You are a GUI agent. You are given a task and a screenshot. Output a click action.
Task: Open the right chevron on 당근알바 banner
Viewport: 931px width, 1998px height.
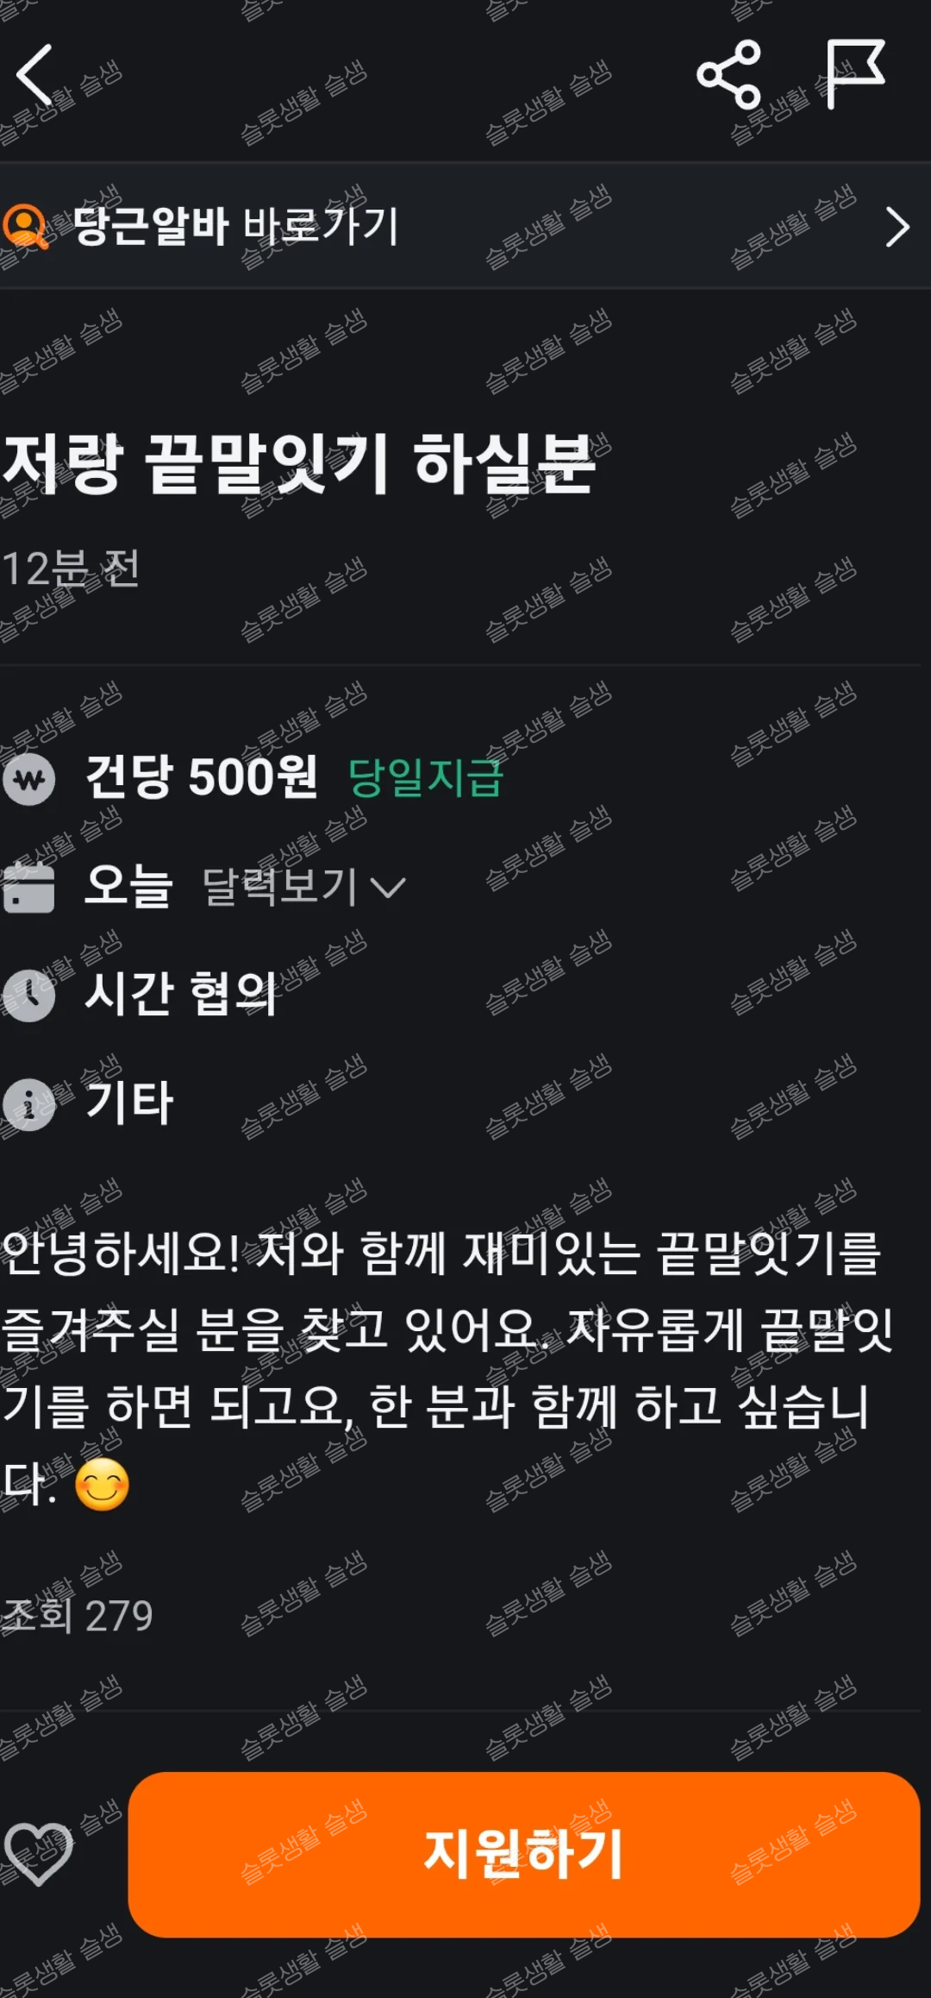(x=897, y=227)
